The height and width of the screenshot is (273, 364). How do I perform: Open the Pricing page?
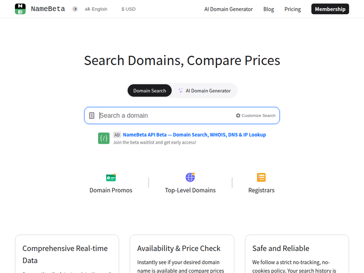(x=293, y=9)
